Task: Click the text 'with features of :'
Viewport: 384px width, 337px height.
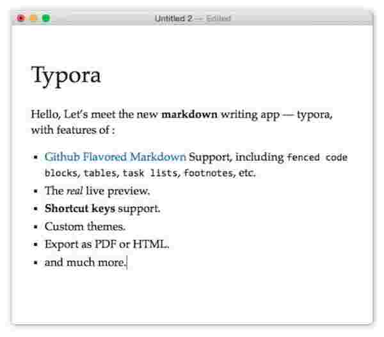Action: click(x=73, y=130)
